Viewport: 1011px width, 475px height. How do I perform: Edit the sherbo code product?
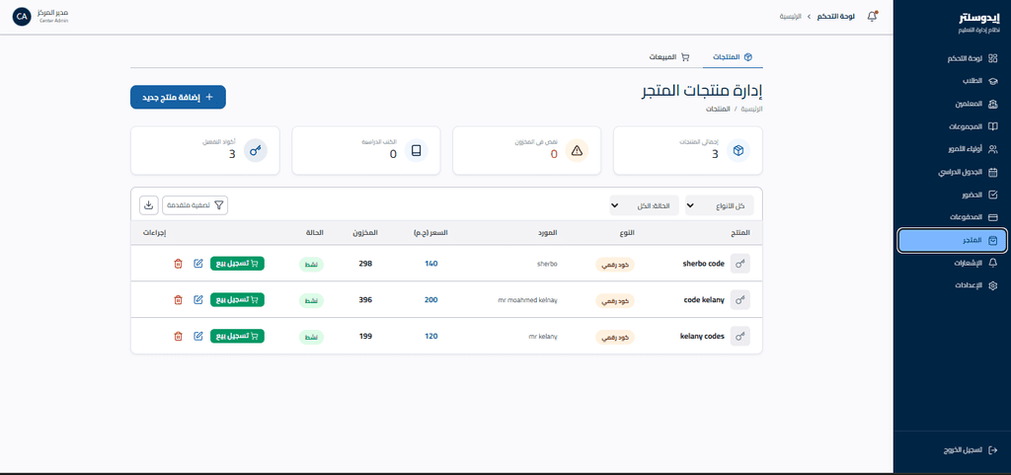point(198,264)
